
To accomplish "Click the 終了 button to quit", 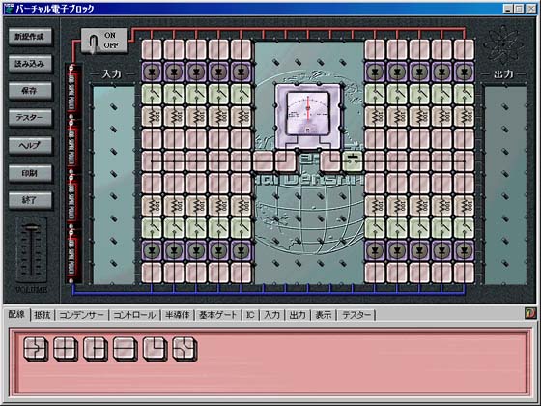I will click(x=30, y=200).
